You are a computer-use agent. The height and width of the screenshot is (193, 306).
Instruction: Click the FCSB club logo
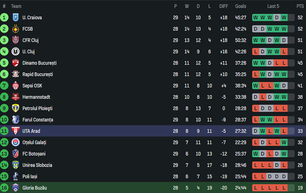16,29
